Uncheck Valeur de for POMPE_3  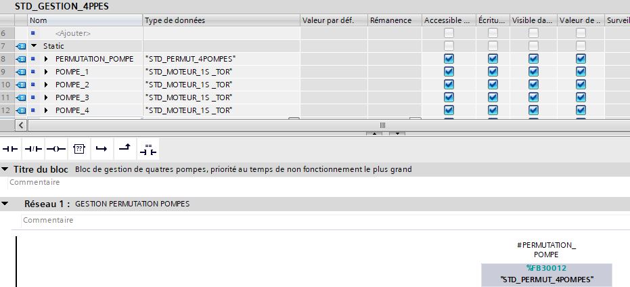pos(581,97)
